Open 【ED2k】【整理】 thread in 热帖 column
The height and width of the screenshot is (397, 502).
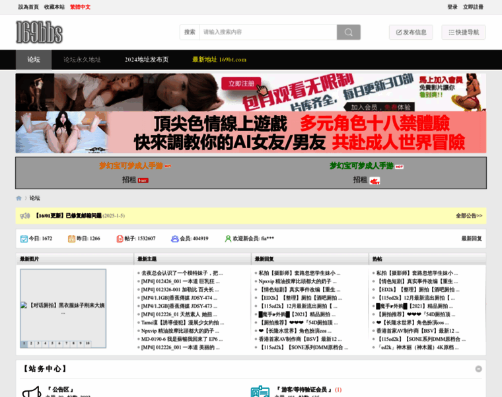[418, 290]
